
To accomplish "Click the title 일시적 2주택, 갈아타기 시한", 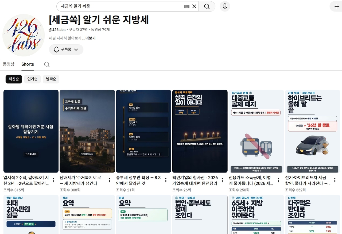I will pos(26,181).
